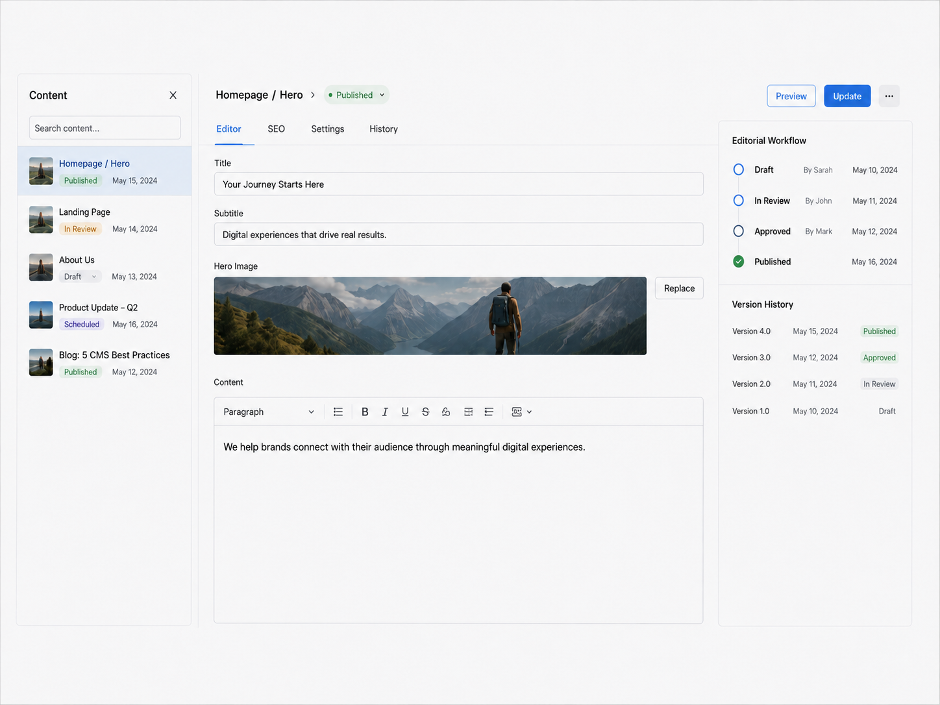Switch to the SEO tab
940x705 pixels.
click(276, 129)
